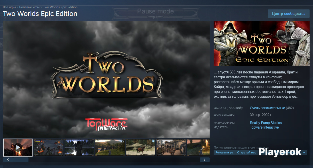Viewport: 313px width, 168px height.
Task: Select the Открытый мир tag
Action: [x=246, y=153]
